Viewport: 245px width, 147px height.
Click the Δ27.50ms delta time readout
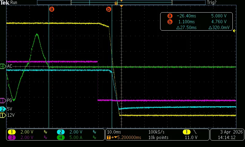pos(186,28)
